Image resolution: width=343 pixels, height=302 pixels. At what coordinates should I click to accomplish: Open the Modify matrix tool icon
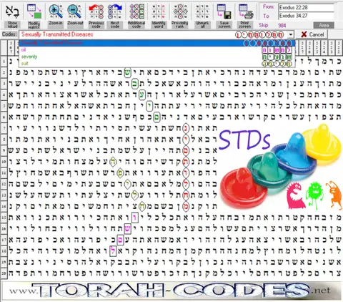click(34, 11)
